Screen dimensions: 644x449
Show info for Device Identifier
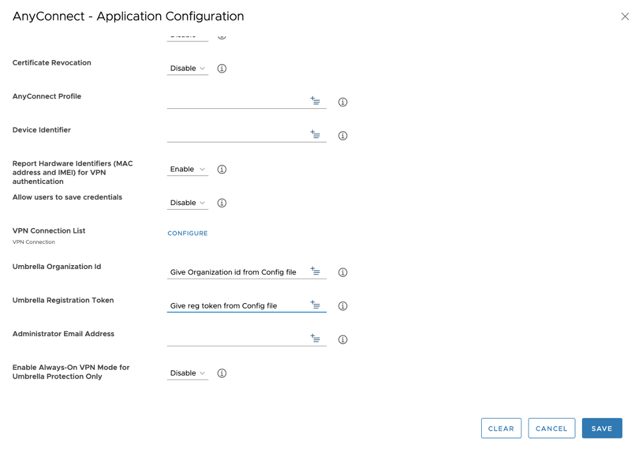tap(343, 136)
